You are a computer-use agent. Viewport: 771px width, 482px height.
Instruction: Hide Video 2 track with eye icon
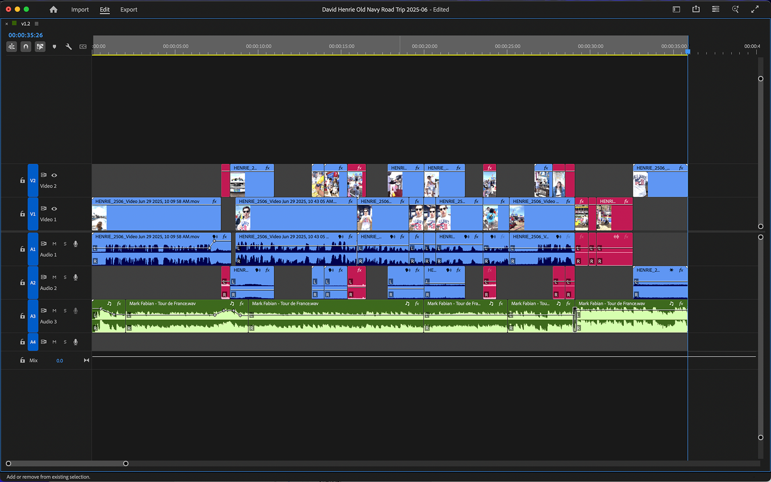(x=54, y=175)
